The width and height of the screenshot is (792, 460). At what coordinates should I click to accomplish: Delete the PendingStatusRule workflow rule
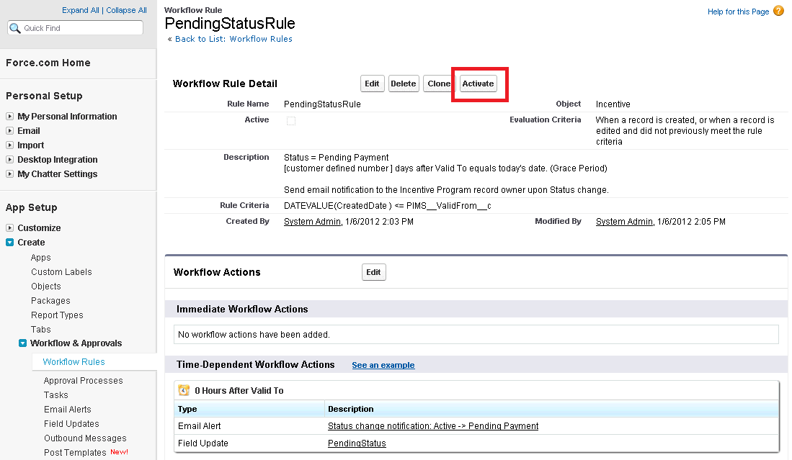tap(404, 84)
